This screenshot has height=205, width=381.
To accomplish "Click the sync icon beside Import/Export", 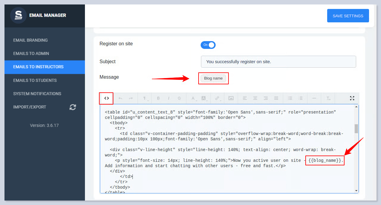I will pyautogui.click(x=73, y=107).
